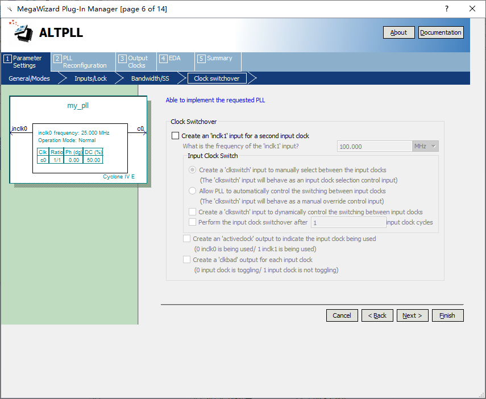Navigate to Bandwidth/SS subpage

coord(149,78)
